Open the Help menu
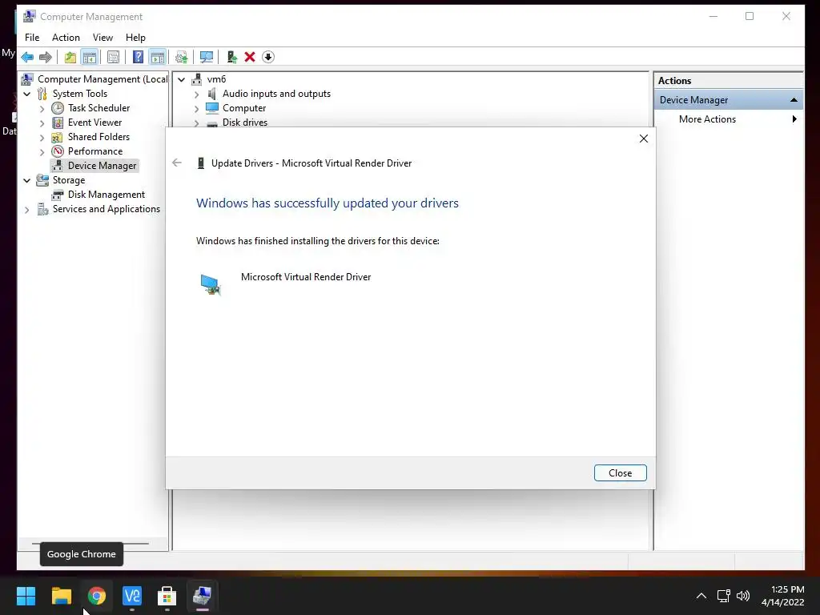The image size is (820, 615). click(135, 38)
